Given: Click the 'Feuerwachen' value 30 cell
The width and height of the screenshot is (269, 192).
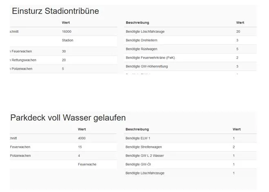Looking at the screenshot, I should click(x=64, y=51).
